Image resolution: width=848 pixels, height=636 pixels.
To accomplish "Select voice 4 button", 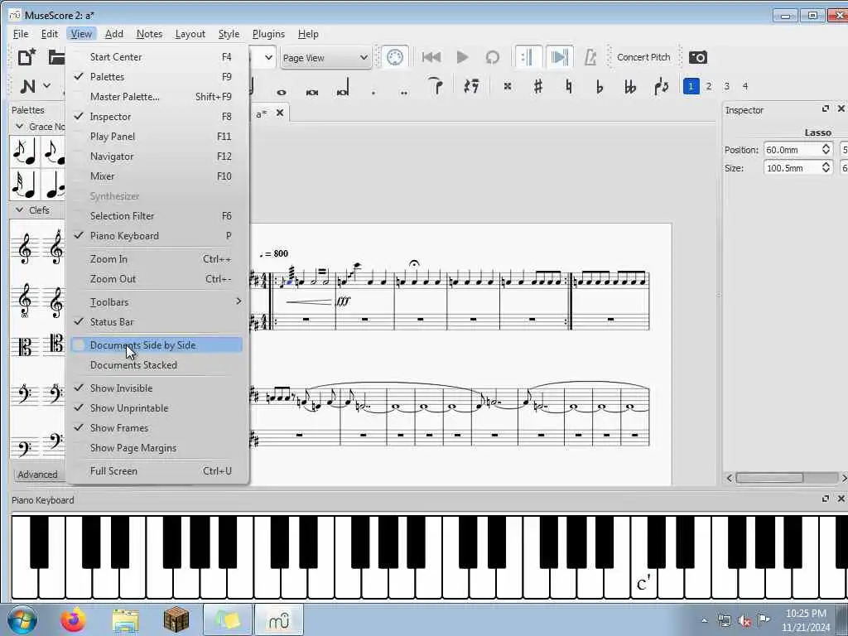I will tap(744, 86).
